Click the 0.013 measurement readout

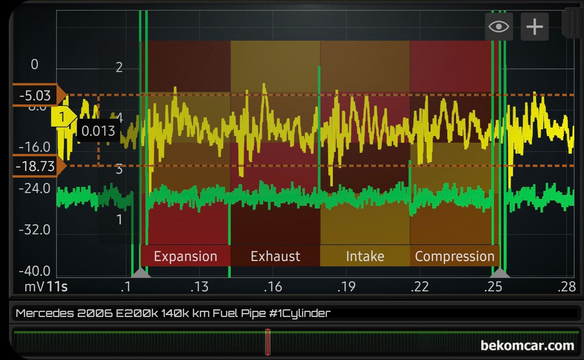coord(98,131)
